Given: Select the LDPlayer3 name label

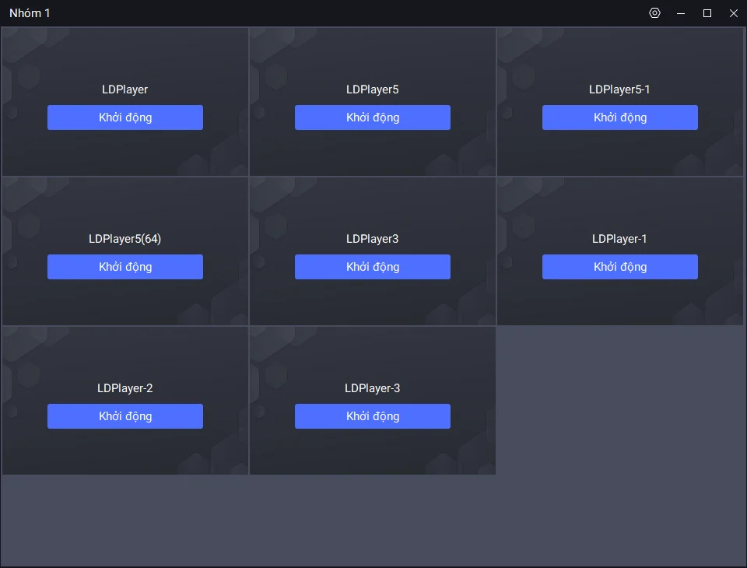Looking at the screenshot, I should (x=373, y=239).
